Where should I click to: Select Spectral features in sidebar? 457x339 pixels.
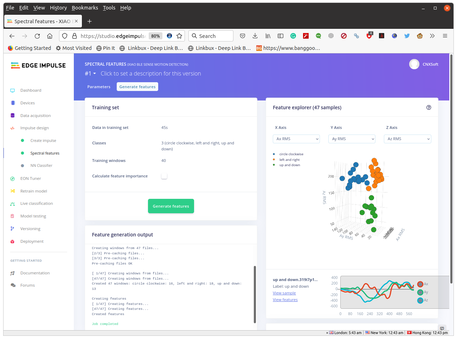45,153
